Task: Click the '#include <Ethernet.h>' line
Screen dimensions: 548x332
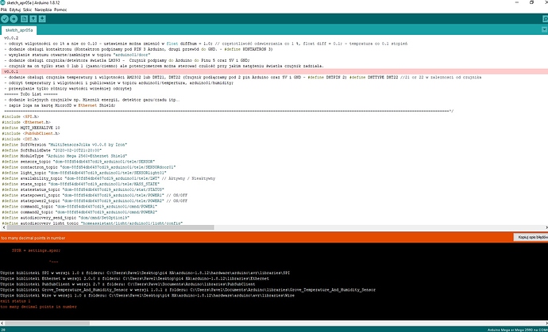Action: [26, 122]
